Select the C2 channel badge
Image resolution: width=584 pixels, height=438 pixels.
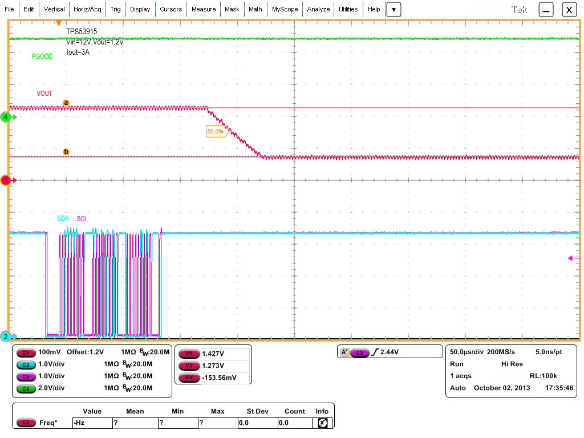coord(26,364)
